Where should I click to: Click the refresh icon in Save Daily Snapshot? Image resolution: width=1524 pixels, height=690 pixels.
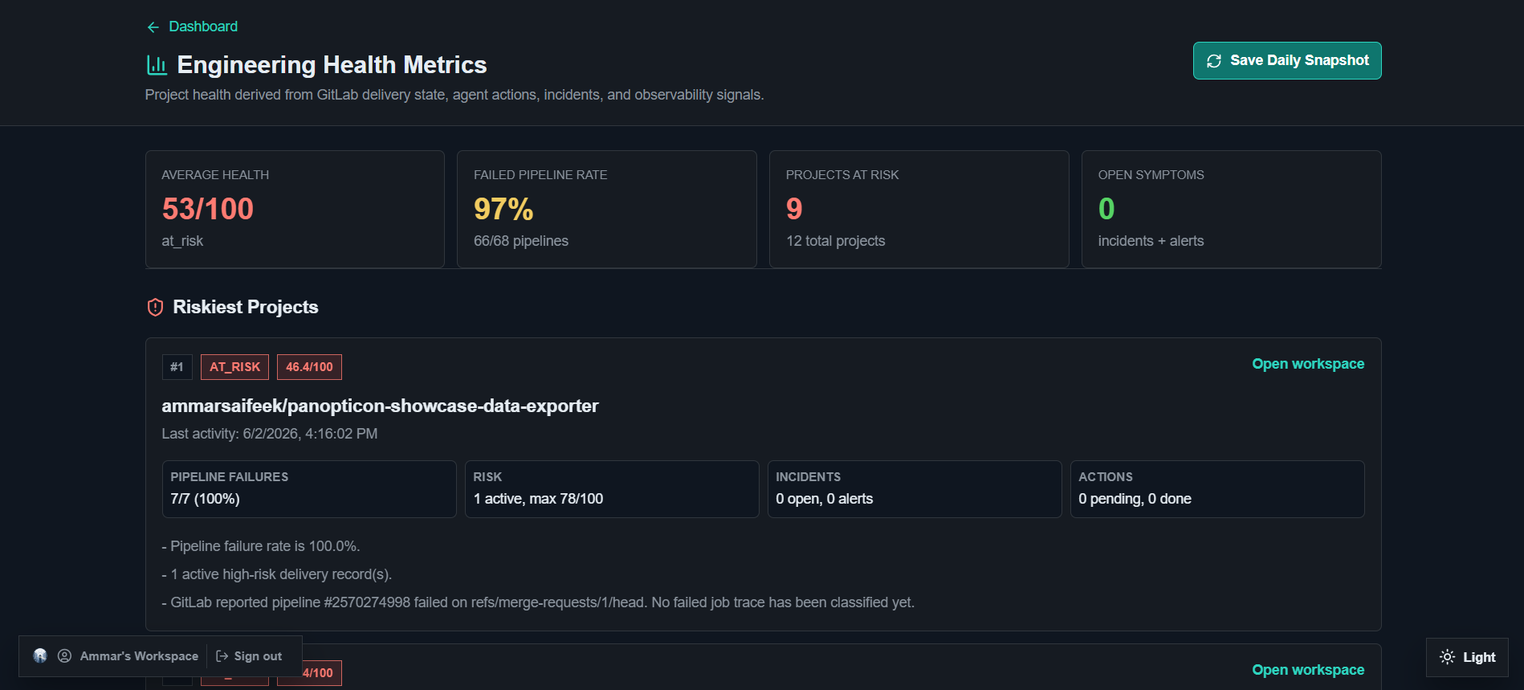point(1214,61)
